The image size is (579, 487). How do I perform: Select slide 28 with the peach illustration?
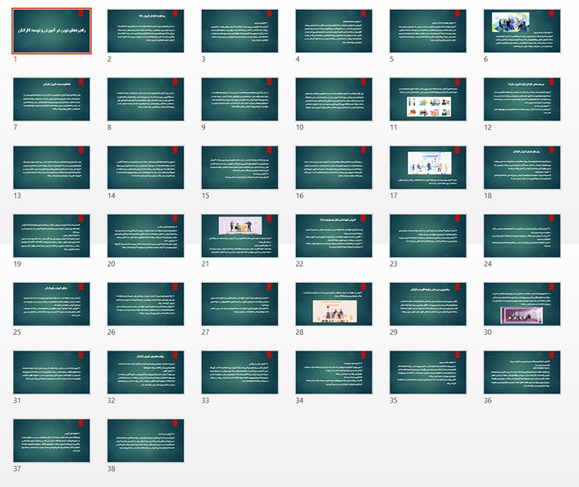[x=334, y=304]
